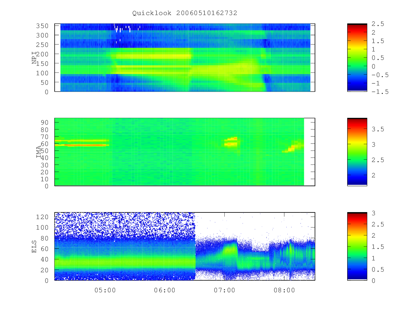Click the 3.5 label on IMA colorbar

click(x=378, y=129)
